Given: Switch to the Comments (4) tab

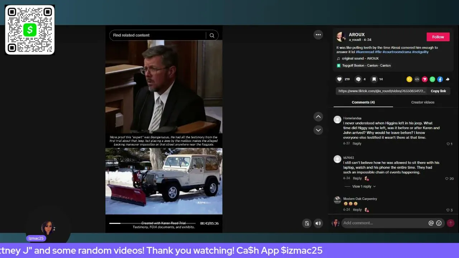Looking at the screenshot, I should point(363,102).
